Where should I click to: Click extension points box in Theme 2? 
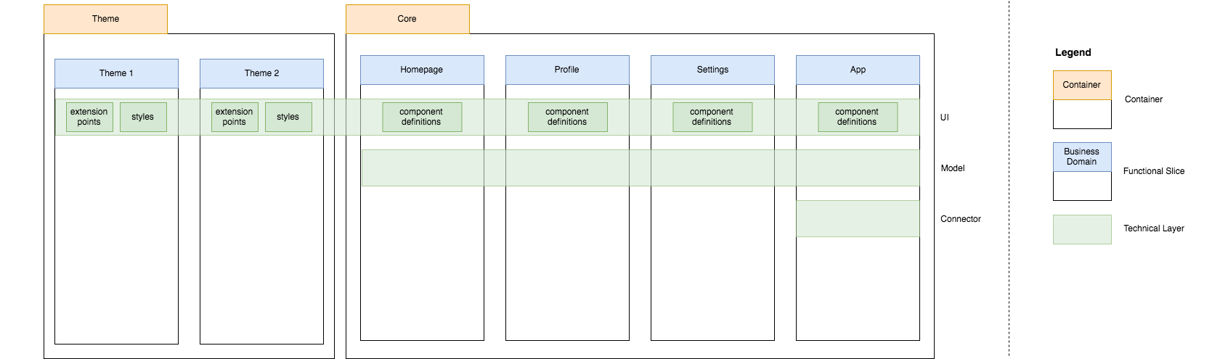235,117
